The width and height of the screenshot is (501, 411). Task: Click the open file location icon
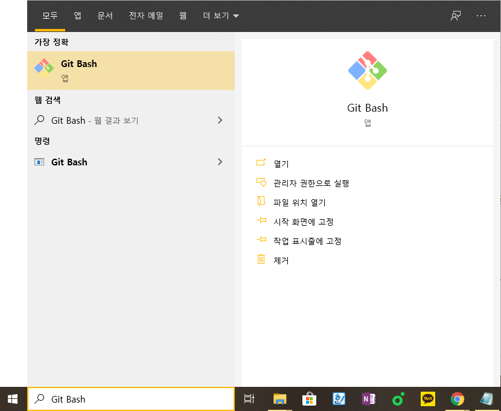coord(261,201)
